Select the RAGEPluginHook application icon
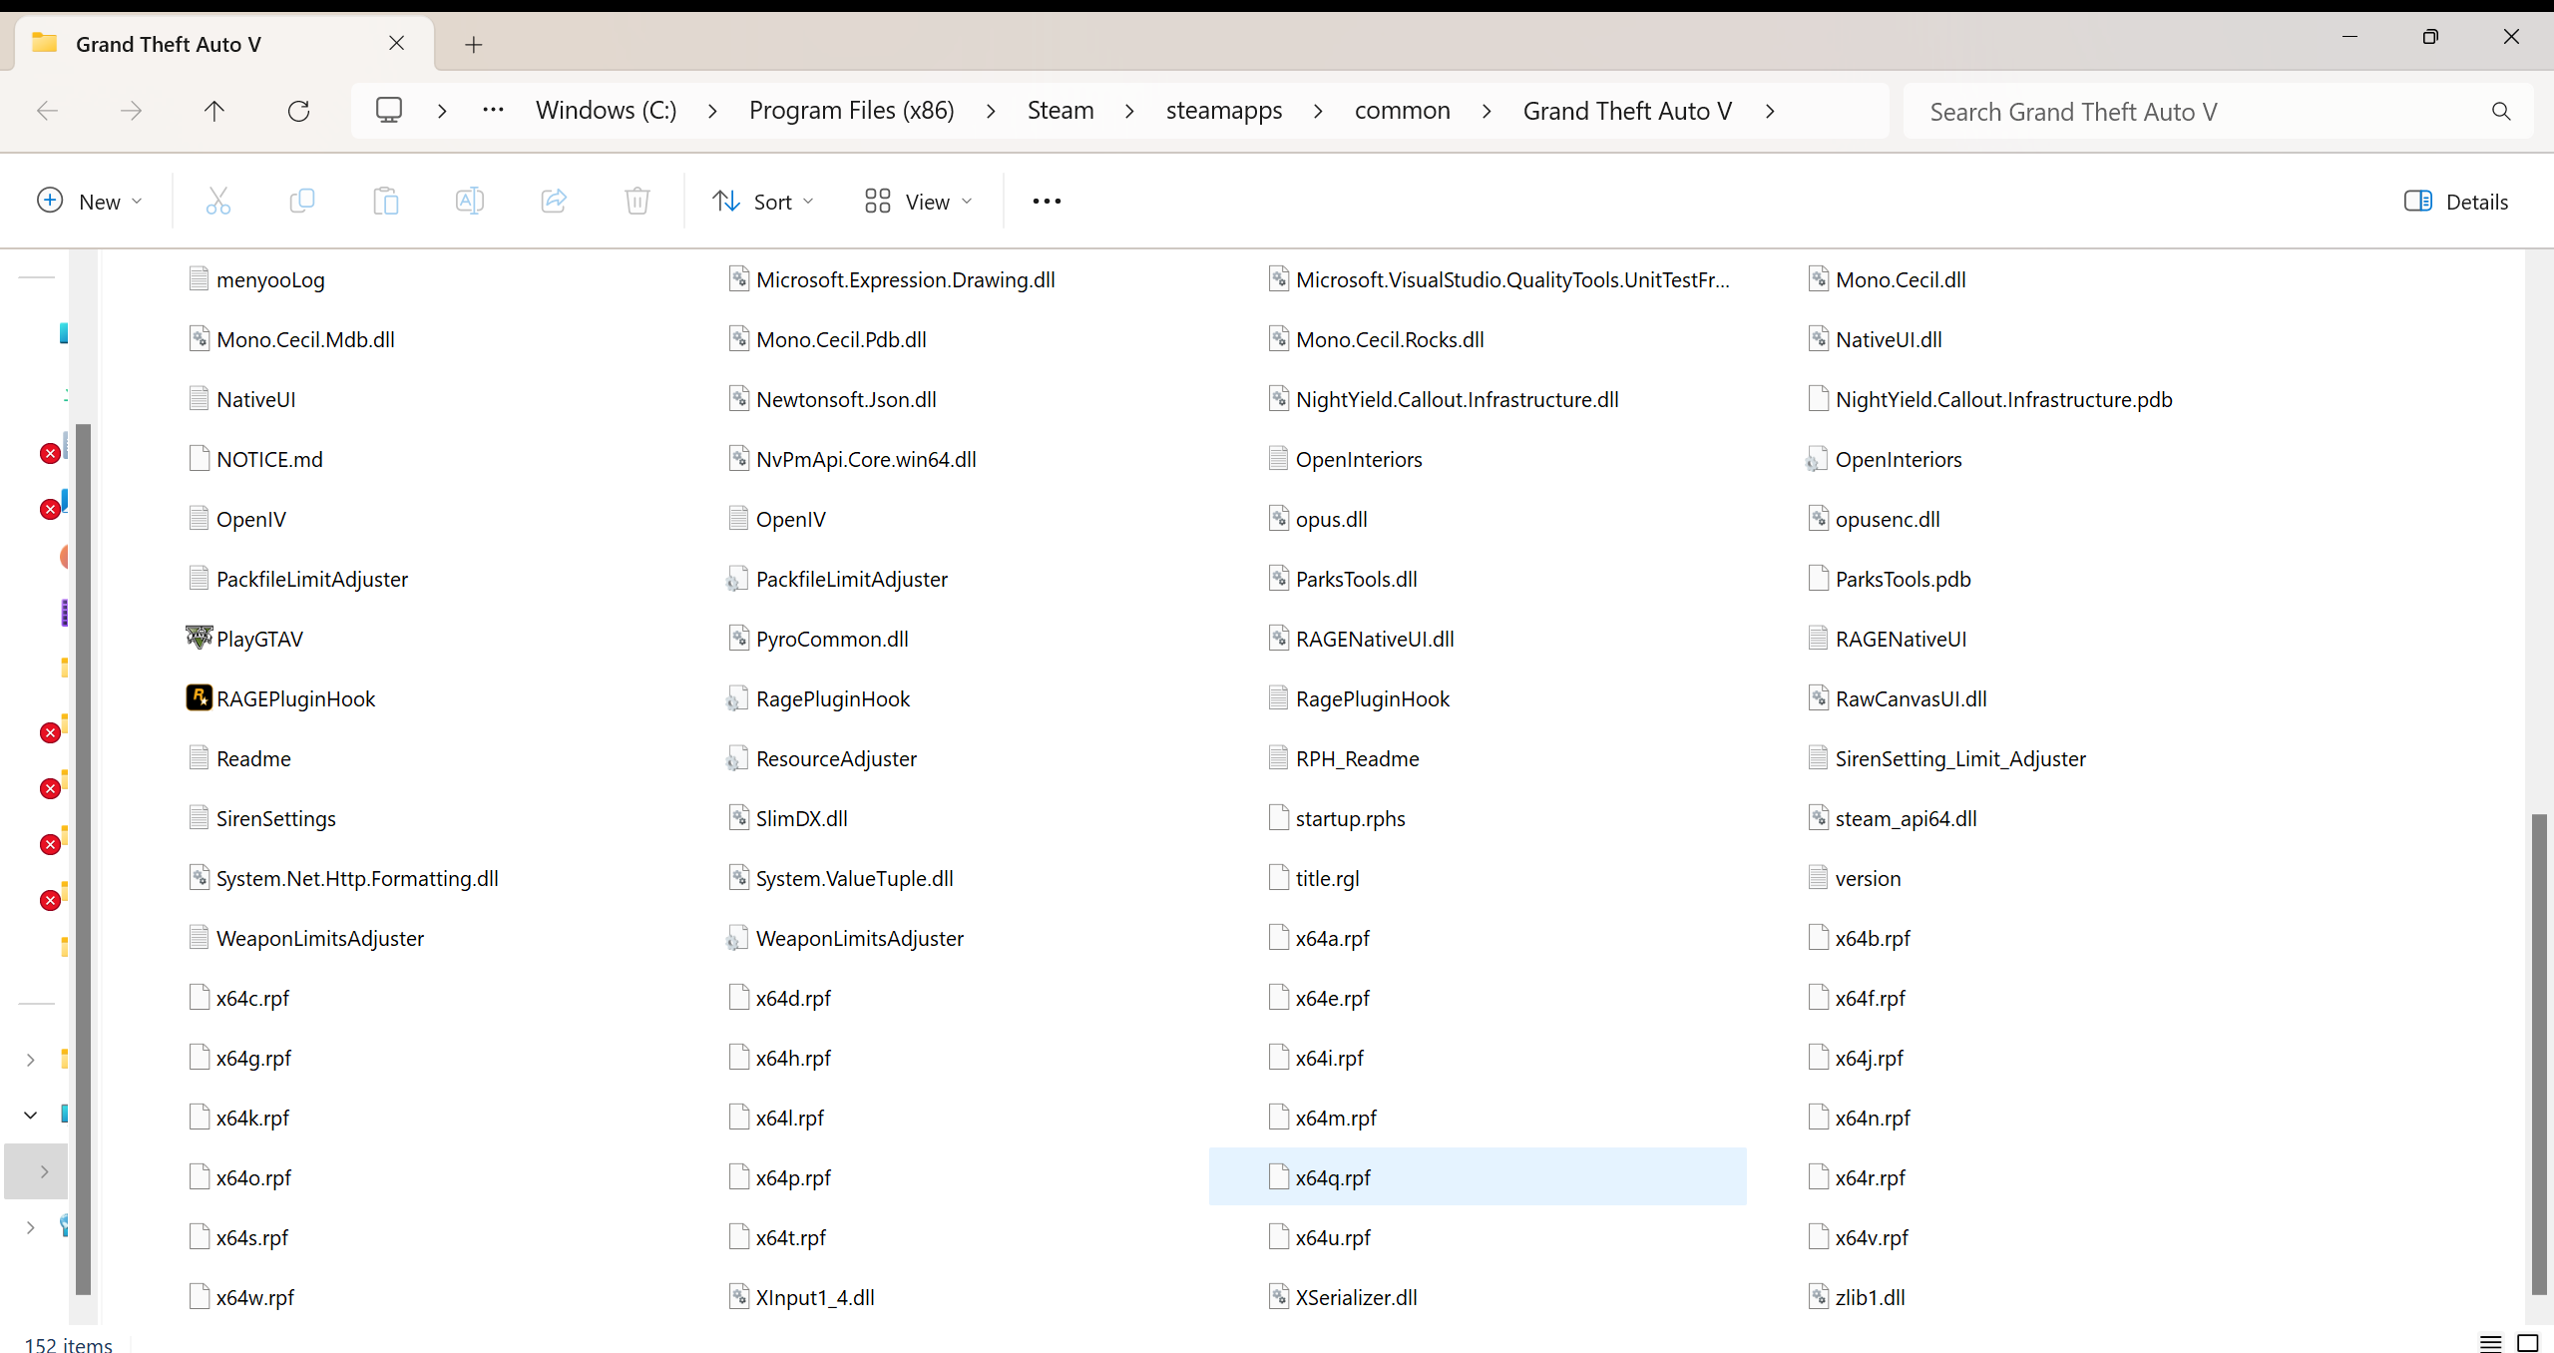Screen dimensions: 2554x1353 coord(199,697)
